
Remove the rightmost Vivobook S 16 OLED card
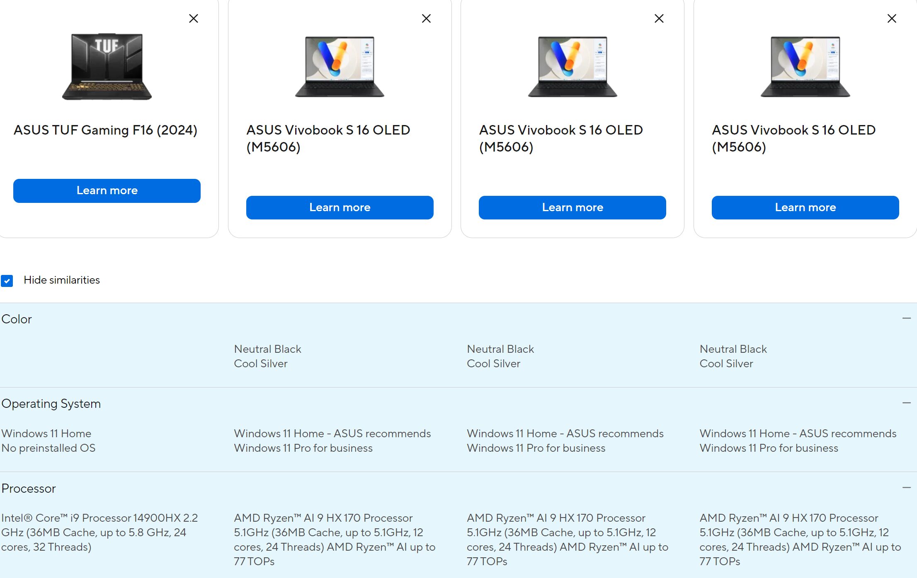pyautogui.click(x=892, y=19)
